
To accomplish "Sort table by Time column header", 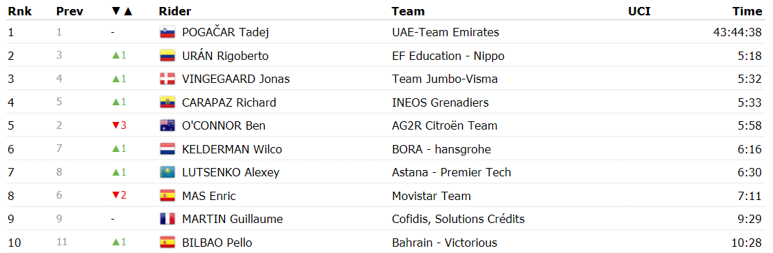I will (x=747, y=11).
